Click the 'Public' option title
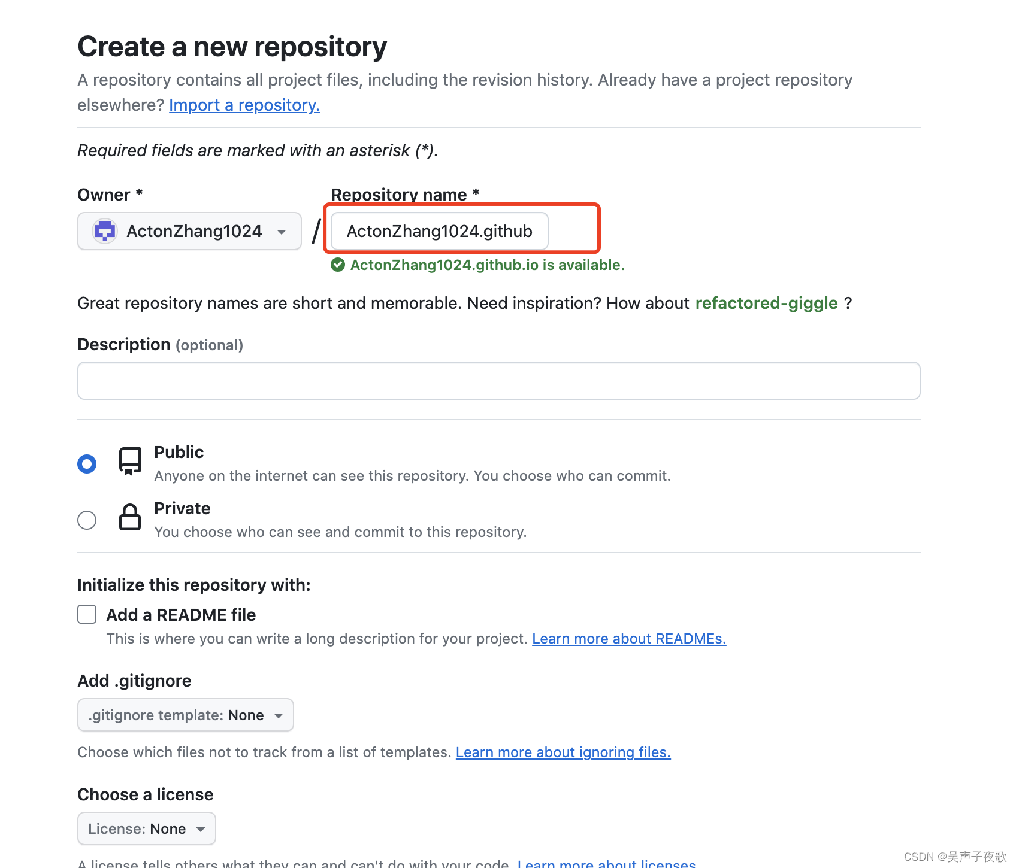Screen dimensions: 1016x868 tap(179, 452)
